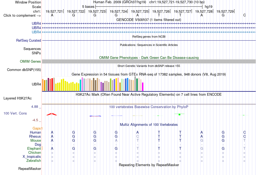Click the bright green PhyloP bar under 19,527,727
This screenshot has width=256, height=175.
coord(179,115)
